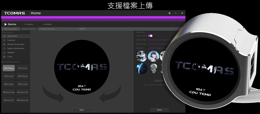Open the settings icon in title bar
This screenshot has height=114, width=260.
tap(170, 13)
